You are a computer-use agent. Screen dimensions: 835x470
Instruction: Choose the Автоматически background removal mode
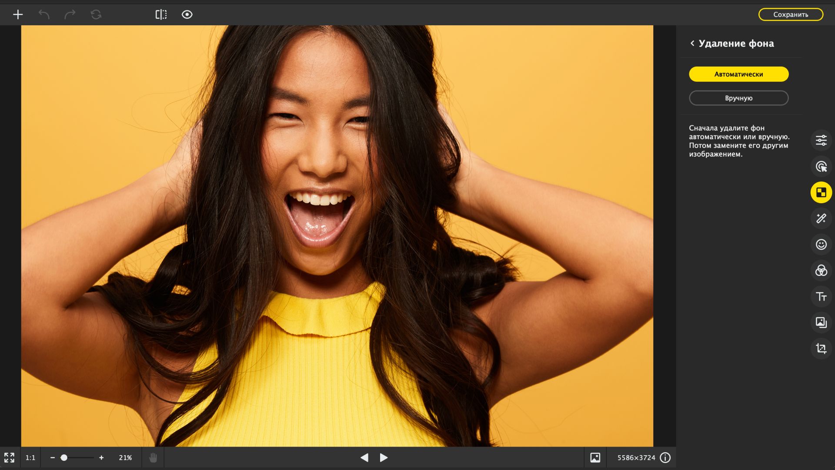coord(738,74)
